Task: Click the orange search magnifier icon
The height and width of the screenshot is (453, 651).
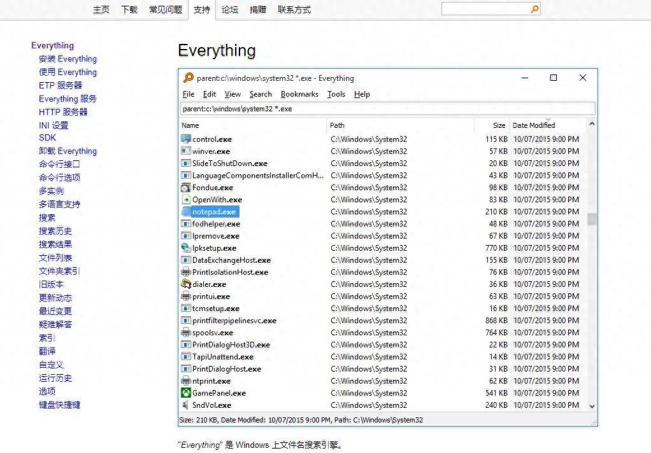Action: [534, 9]
